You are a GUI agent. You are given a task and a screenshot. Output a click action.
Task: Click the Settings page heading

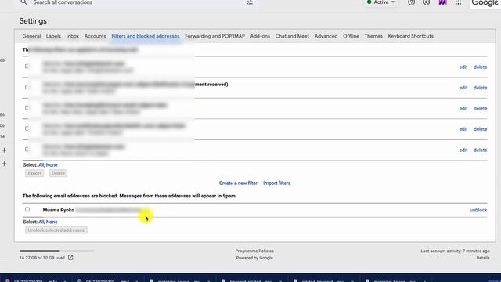coord(33,21)
